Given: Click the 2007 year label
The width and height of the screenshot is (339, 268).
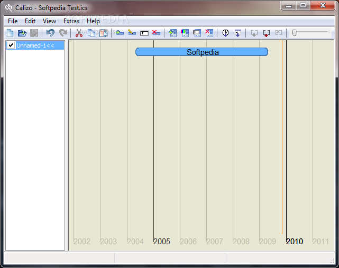Looking at the screenshot, I should [x=215, y=242].
